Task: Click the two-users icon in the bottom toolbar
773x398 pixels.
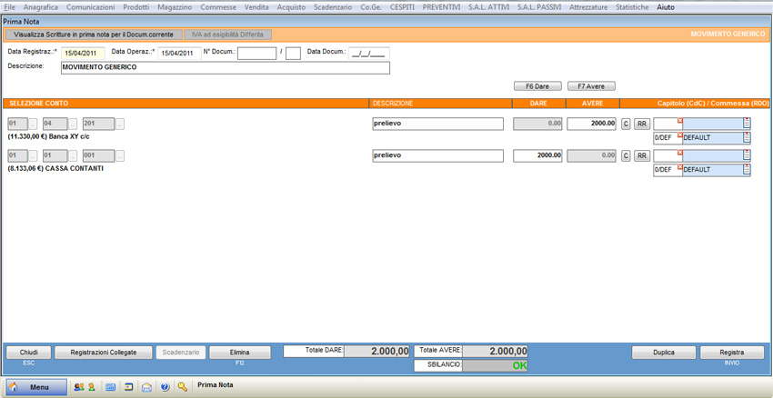Action: point(78,387)
